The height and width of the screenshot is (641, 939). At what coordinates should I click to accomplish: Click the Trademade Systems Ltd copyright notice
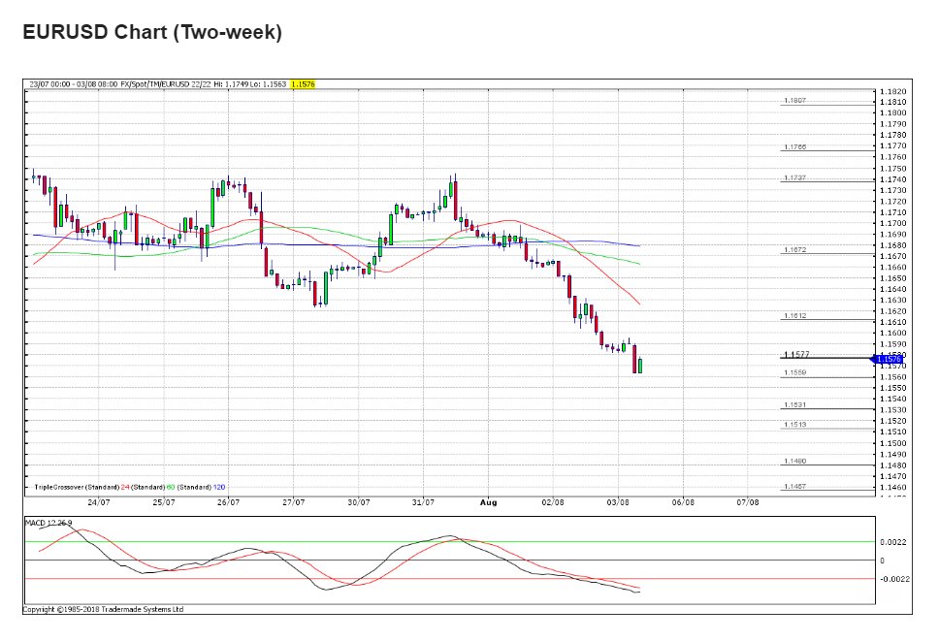pyautogui.click(x=103, y=609)
